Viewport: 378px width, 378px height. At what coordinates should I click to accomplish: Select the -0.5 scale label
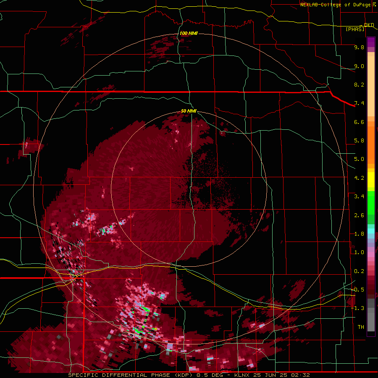pos(357,290)
